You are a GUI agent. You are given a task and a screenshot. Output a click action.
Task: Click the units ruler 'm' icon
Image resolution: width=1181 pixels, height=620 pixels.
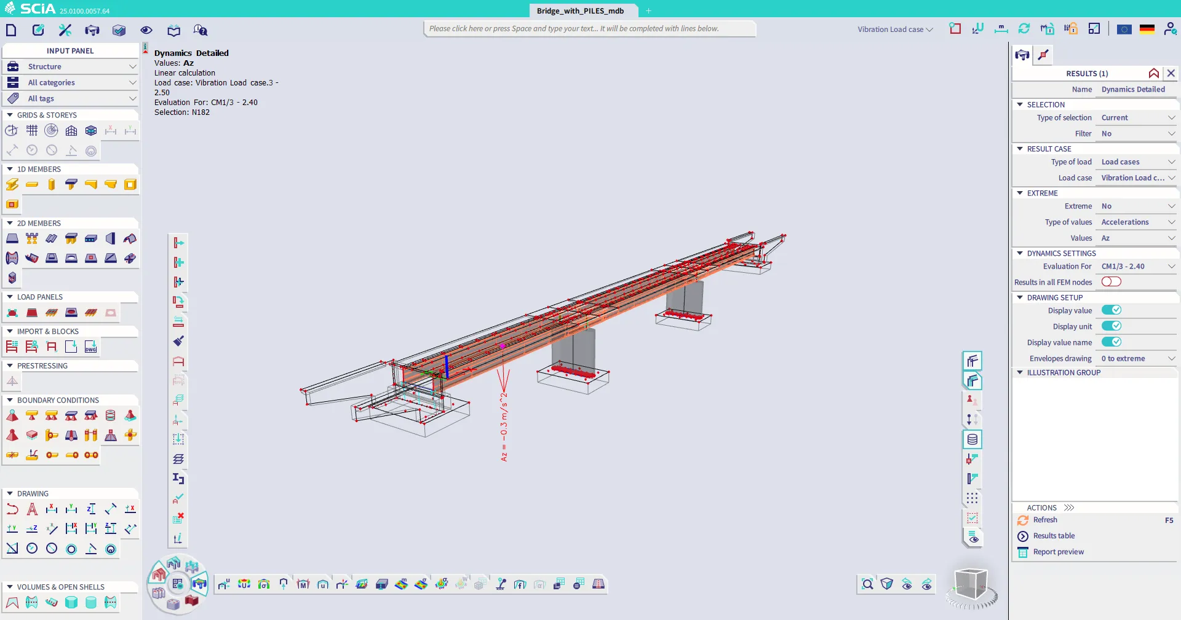coord(1001,28)
